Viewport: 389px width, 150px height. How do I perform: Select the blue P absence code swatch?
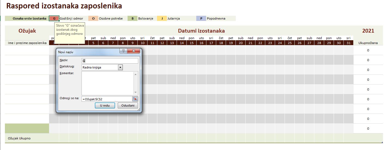pyautogui.click(x=201, y=18)
